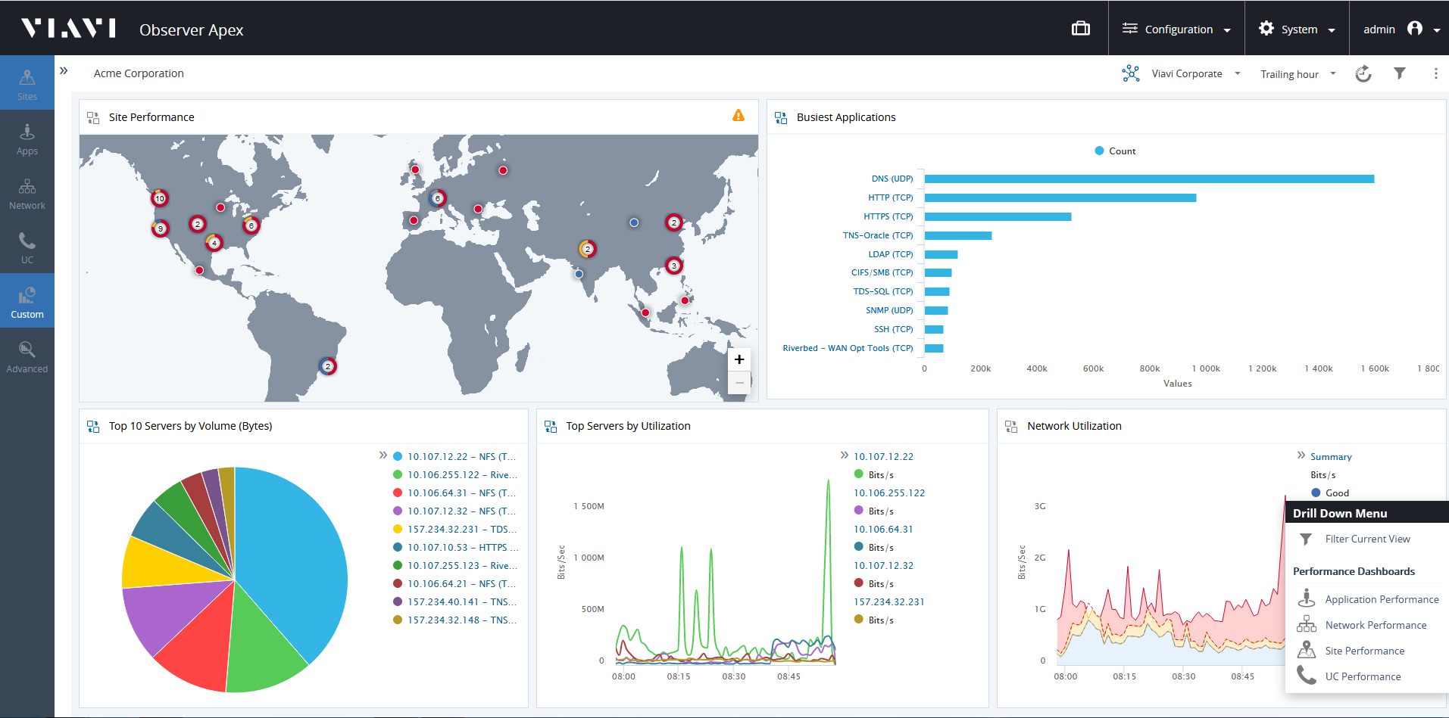Viewport: 1449px width, 718px height.
Task: Expand the Trailing hour time range dropdown
Action: pyautogui.click(x=1298, y=74)
